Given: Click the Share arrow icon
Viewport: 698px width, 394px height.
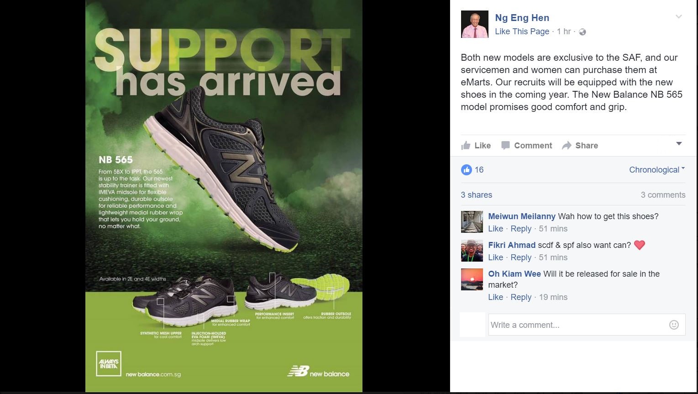Looking at the screenshot, I should 567,146.
